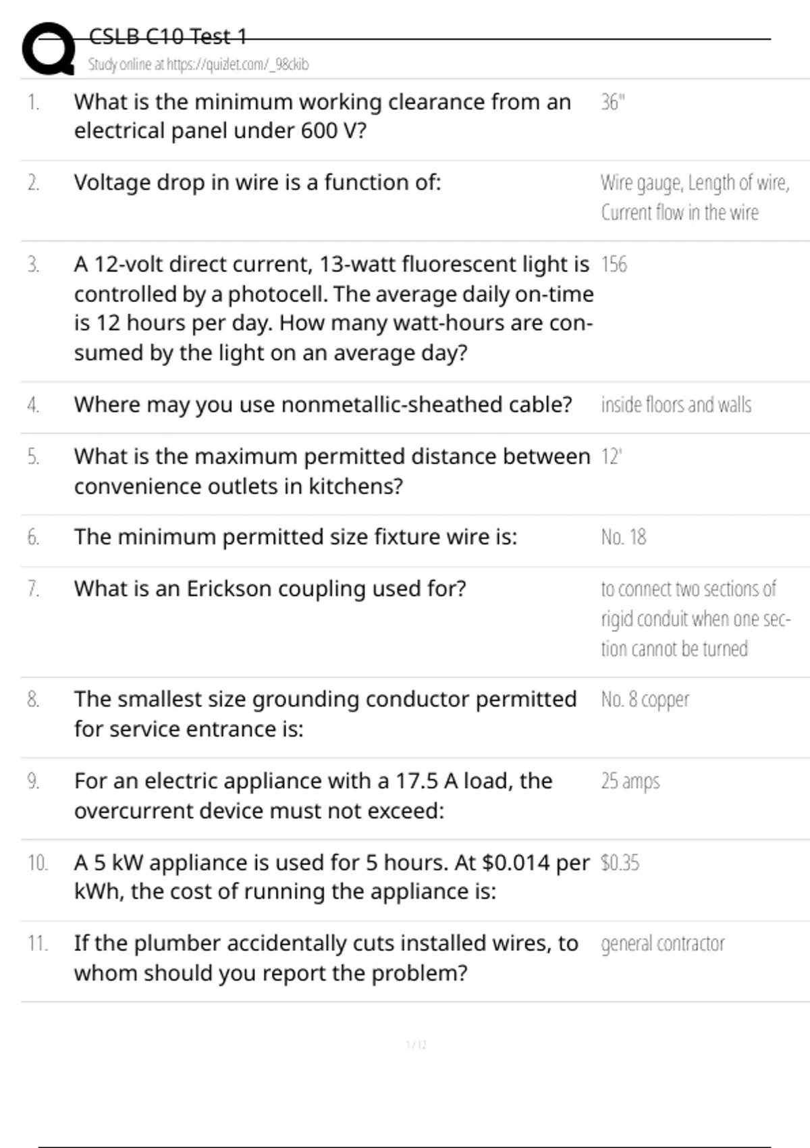Viewport: 810px width, 1148px height.
Task: Select the kitchen convenience outlets question
Action: (x=332, y=471)
